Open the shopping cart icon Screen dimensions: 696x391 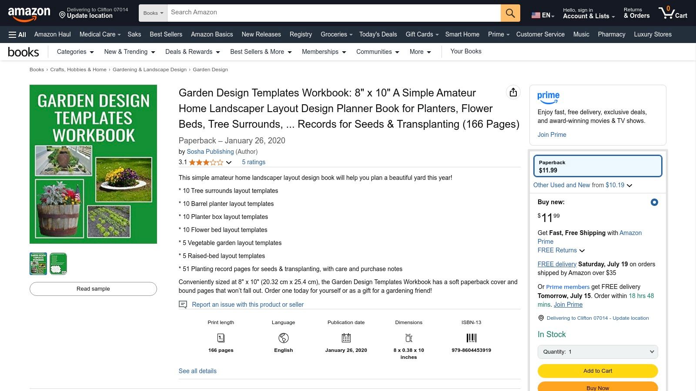point(673,13)
